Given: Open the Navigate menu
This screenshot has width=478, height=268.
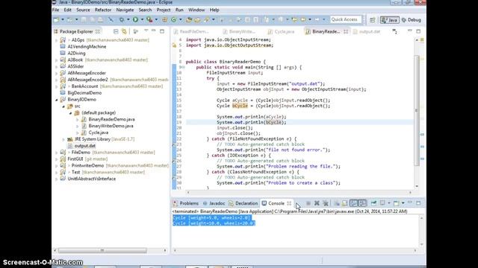Looking at the screenshot, I should click(x=125, y=10).
